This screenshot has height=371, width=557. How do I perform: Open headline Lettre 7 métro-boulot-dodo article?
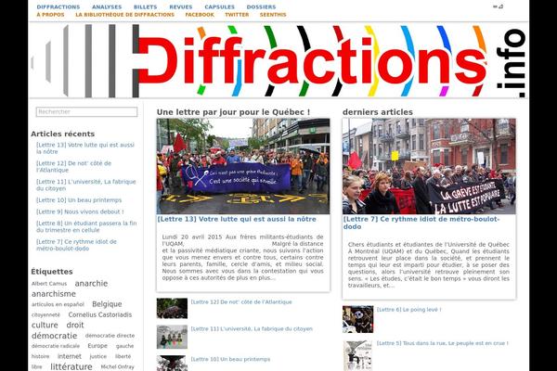[x=421, y=223]
